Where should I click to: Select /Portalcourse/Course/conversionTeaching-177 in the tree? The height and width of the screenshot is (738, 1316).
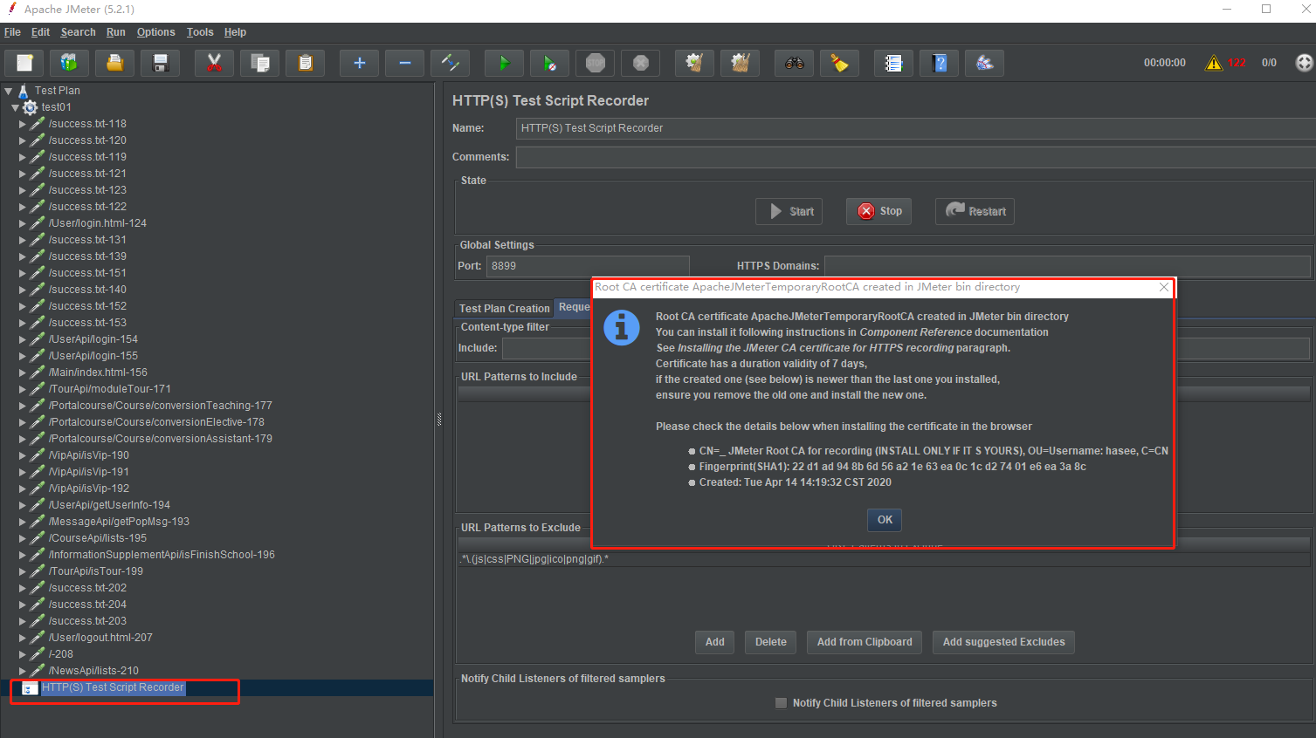161,406
